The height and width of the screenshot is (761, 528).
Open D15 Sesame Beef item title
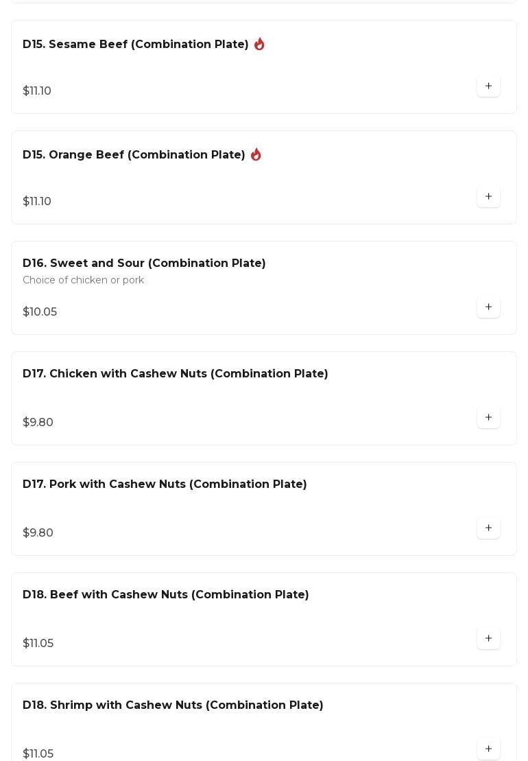[136, 45]
